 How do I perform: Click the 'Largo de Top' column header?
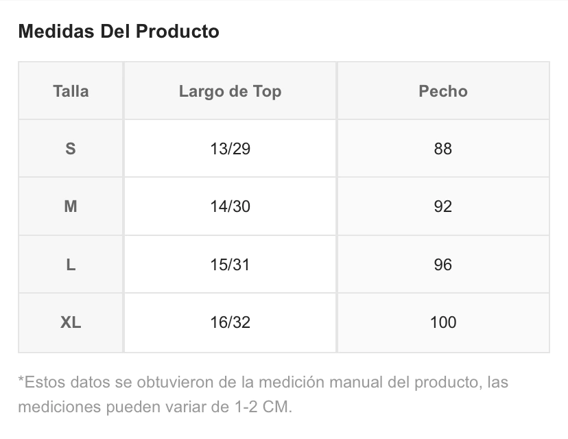coord(230,91)
